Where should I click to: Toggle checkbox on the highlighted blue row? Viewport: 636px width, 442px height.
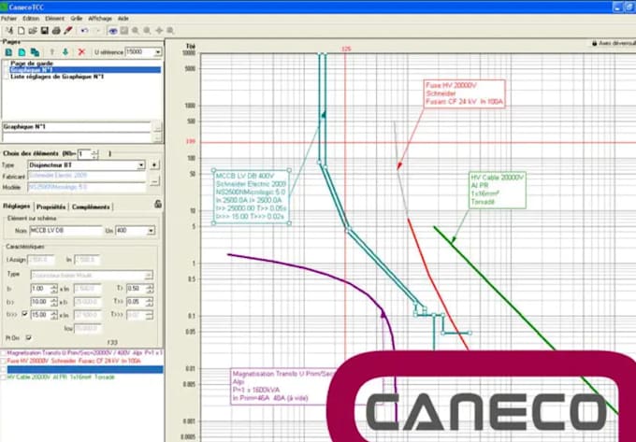tap(4, 369)
